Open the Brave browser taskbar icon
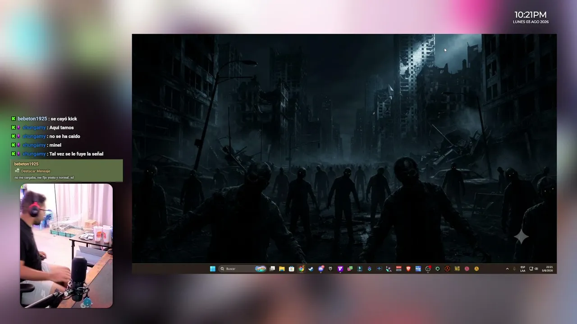 [x=408, y=269]
